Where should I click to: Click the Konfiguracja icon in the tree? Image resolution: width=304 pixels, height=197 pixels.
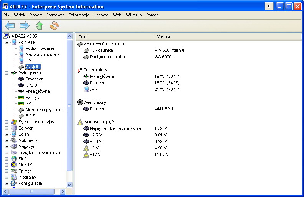click(x=14, y=183)
